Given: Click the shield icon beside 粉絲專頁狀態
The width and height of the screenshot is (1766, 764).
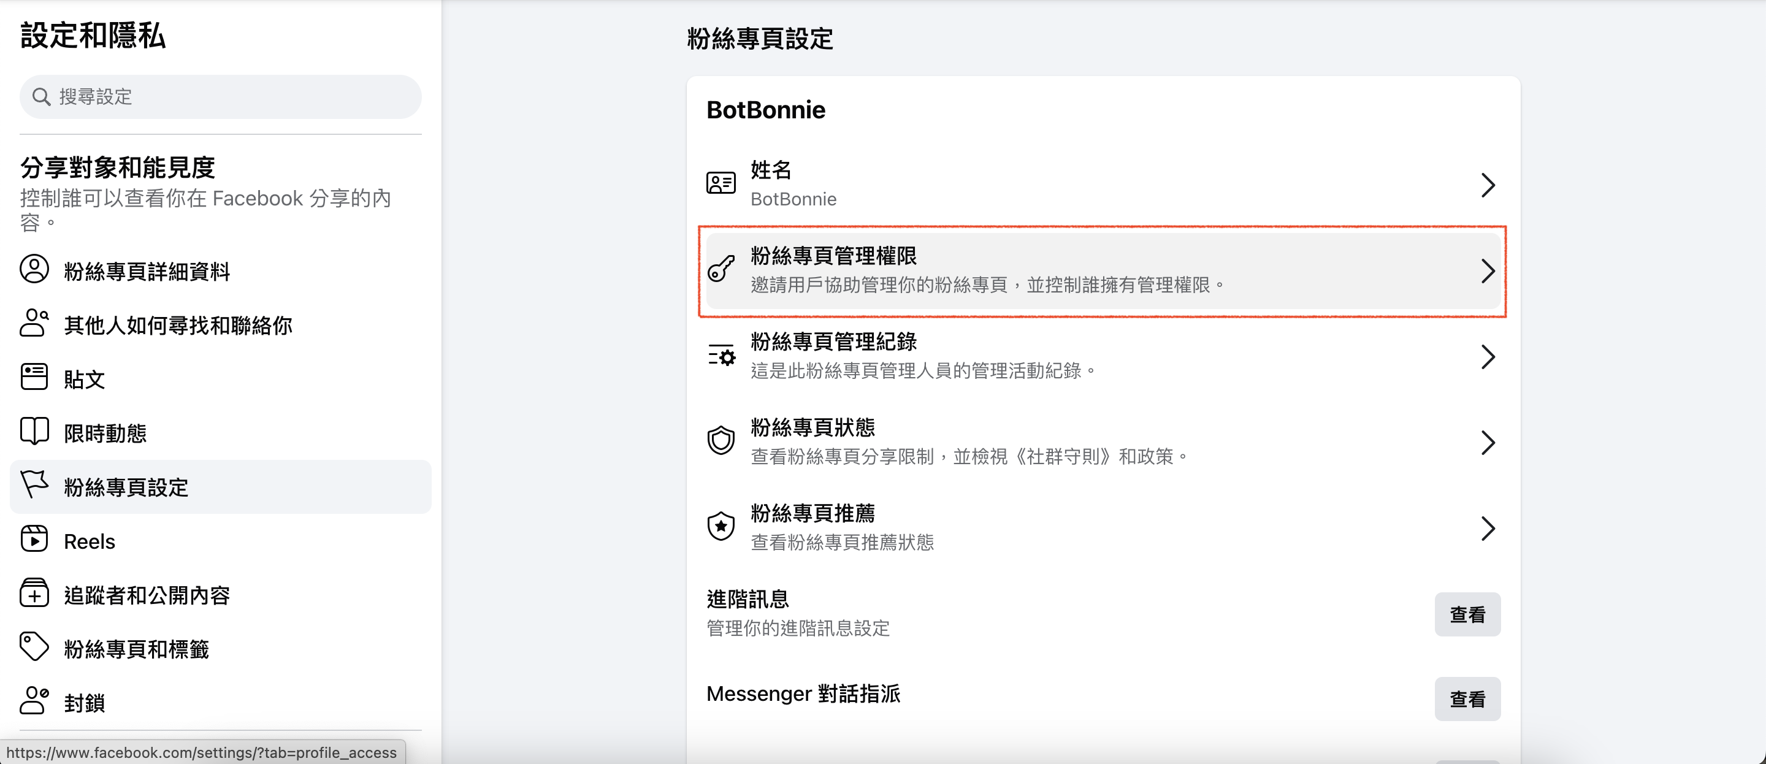Looking at the screenshot, I should tap(721, 440).
